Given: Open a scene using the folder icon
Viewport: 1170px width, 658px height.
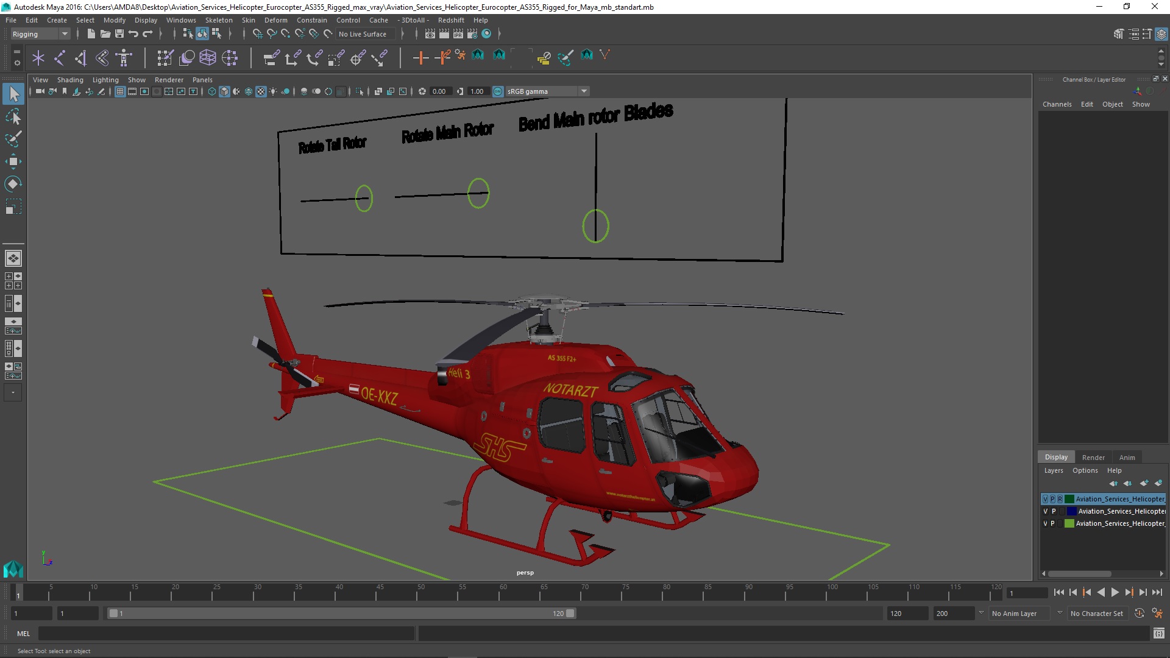Looking at the screenshot, I should 105,34.
